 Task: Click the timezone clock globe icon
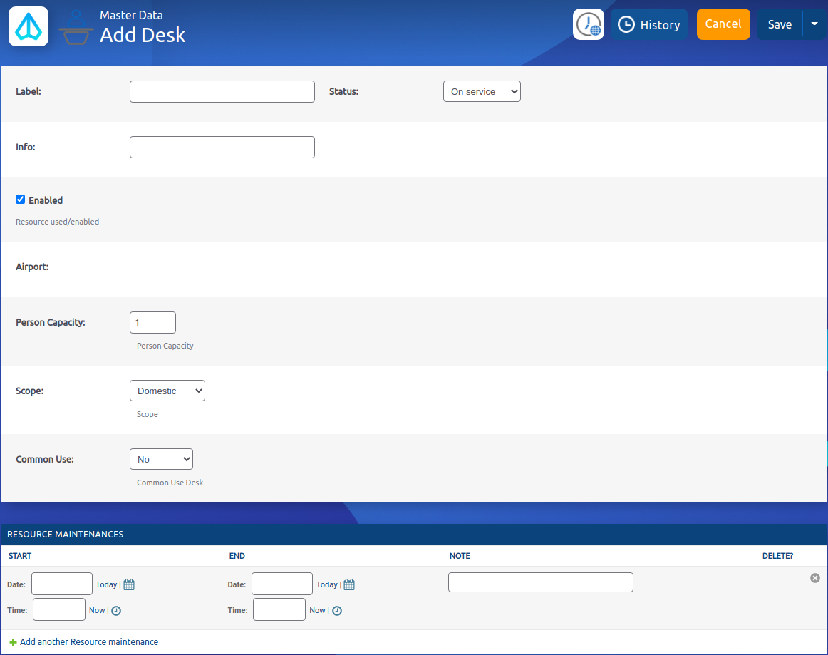pos(588,24)
